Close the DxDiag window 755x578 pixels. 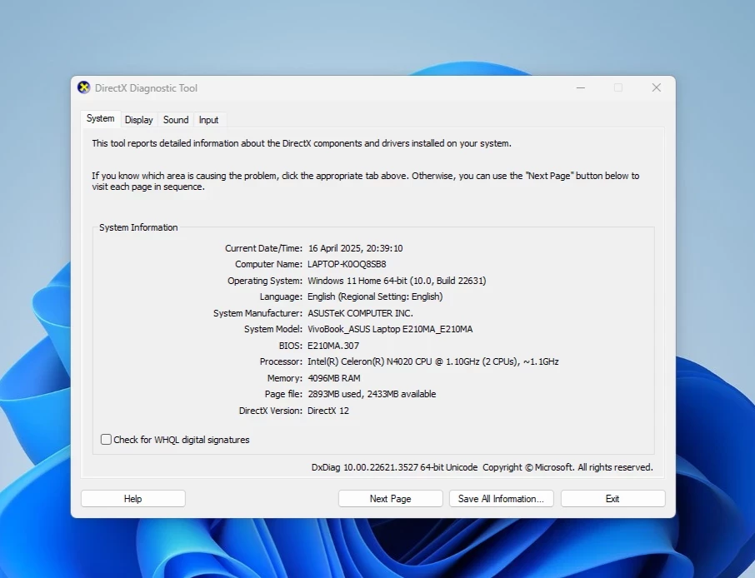pos(657,87)
